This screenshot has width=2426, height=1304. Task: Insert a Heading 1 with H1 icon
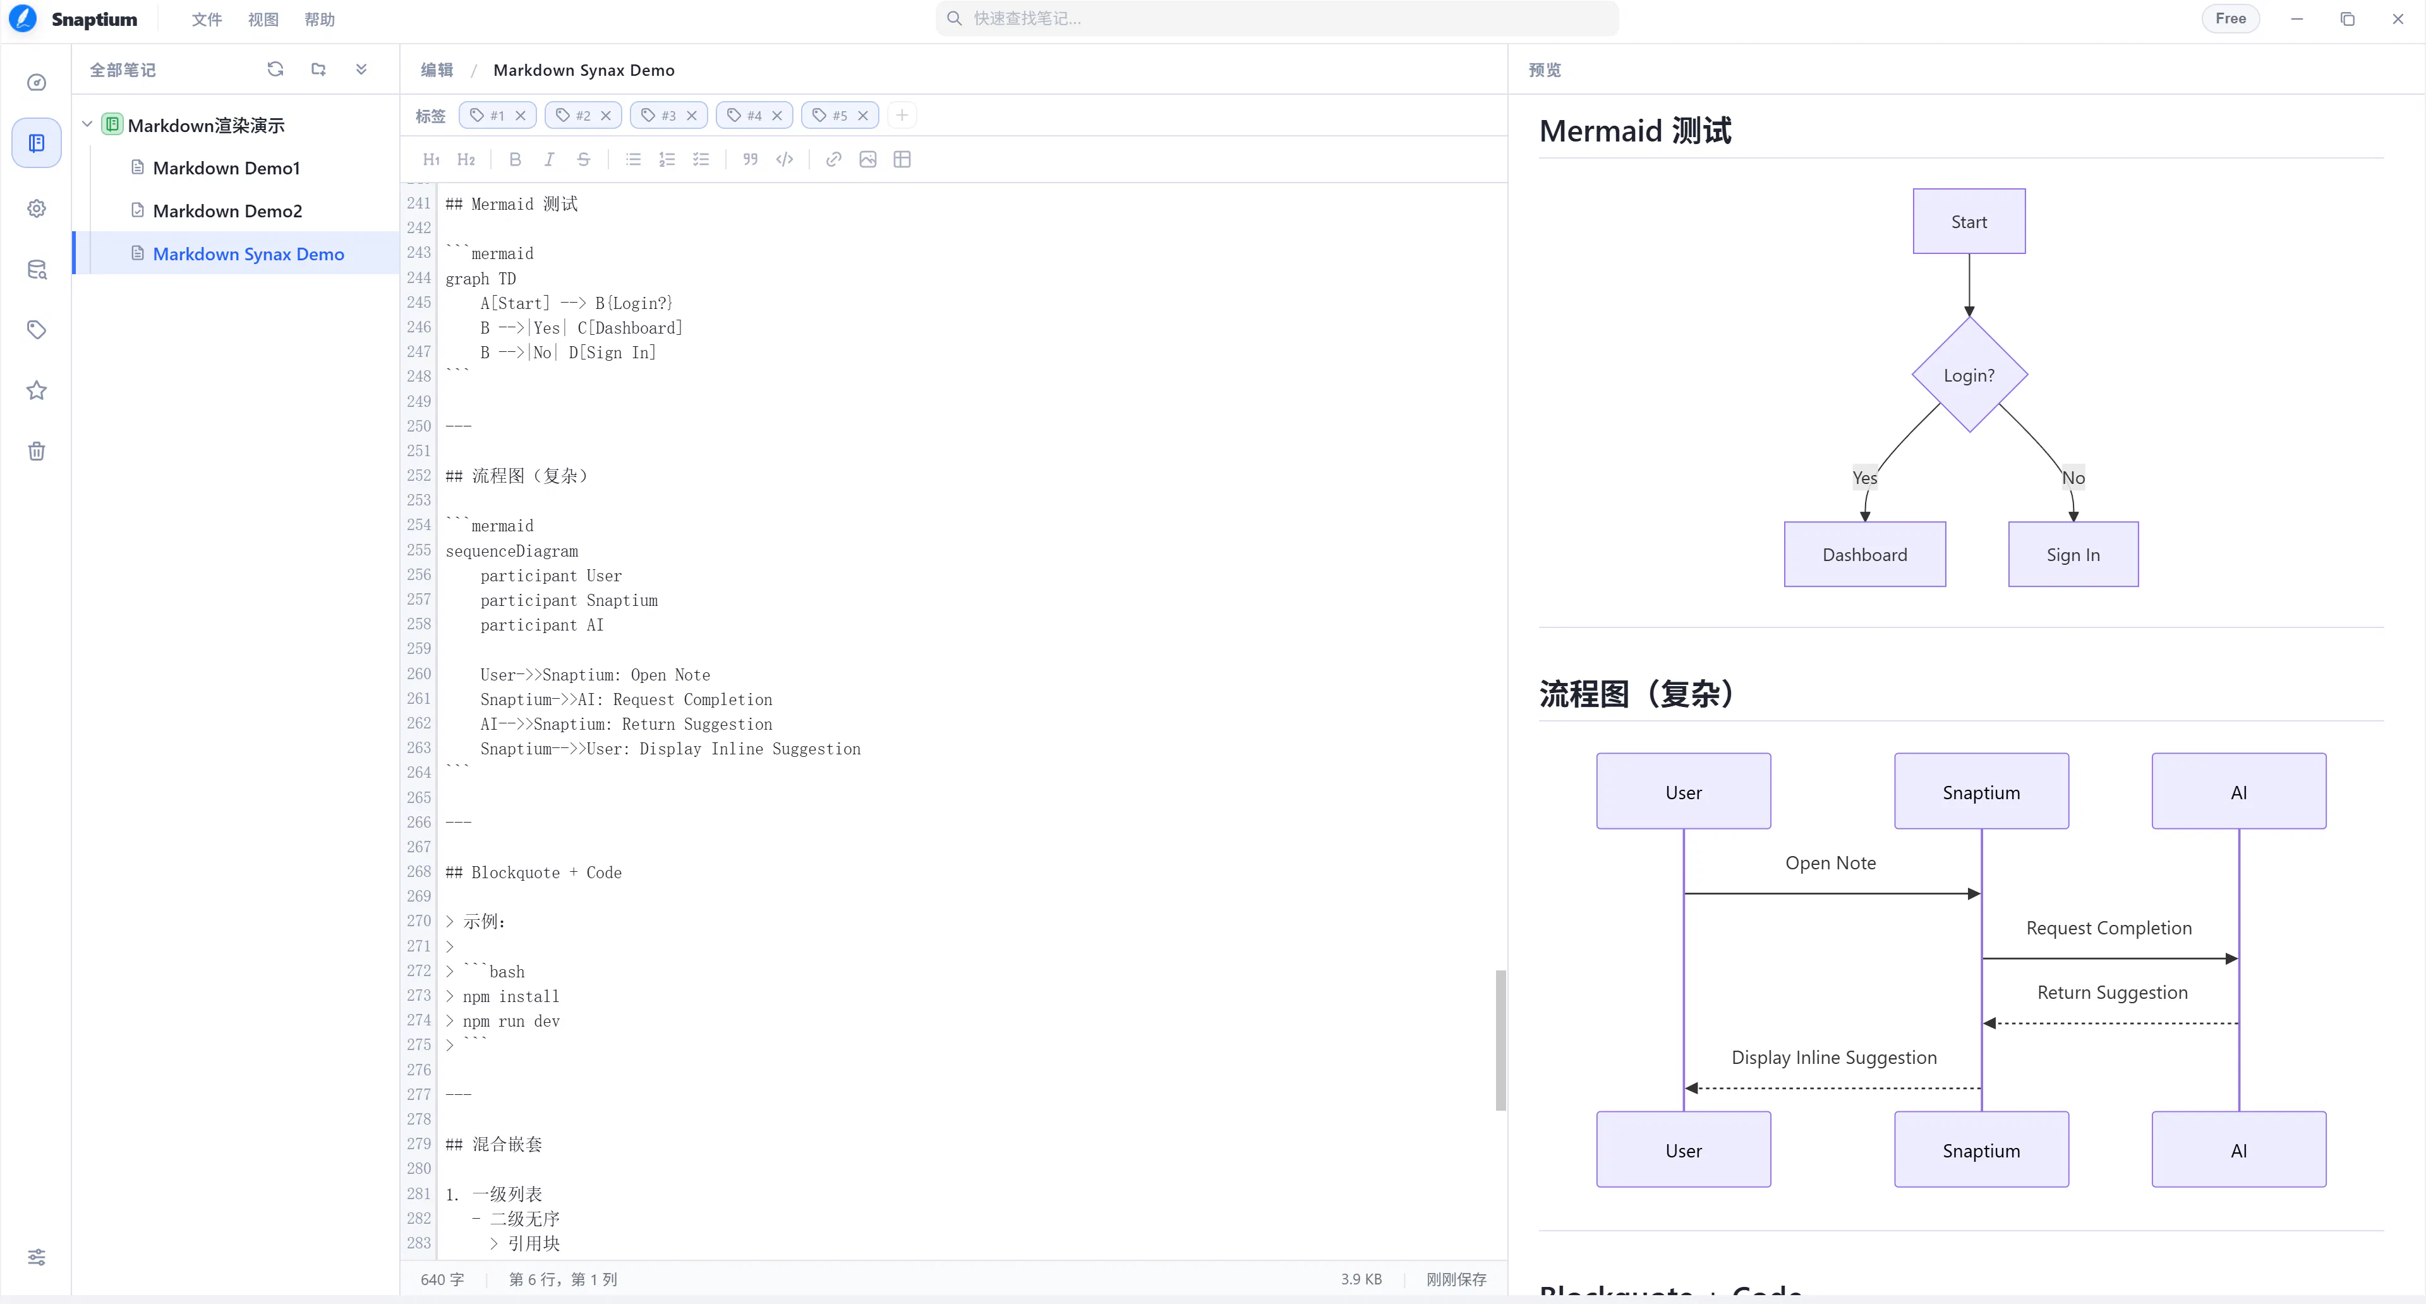click(x=431, y=159)
